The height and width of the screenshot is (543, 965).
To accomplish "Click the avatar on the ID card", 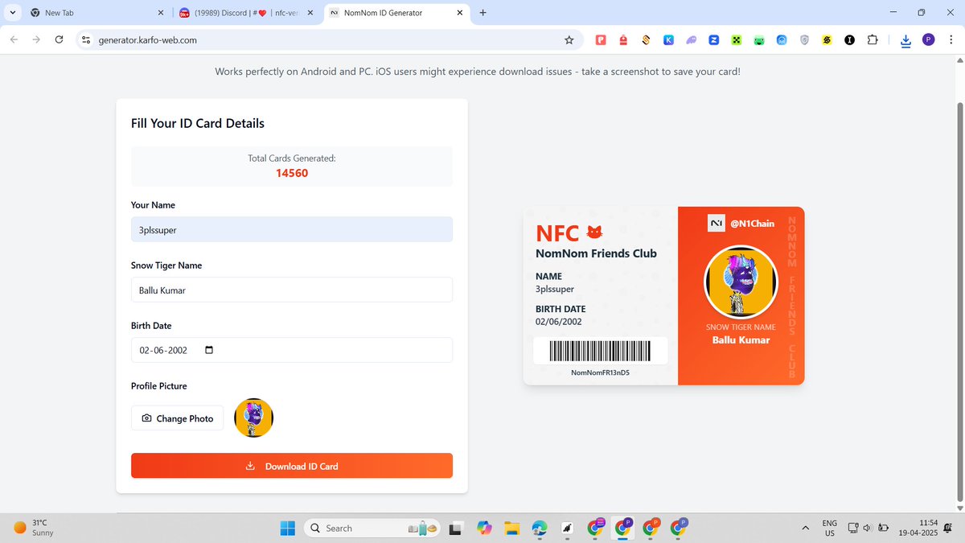I will tap(741, 282).
